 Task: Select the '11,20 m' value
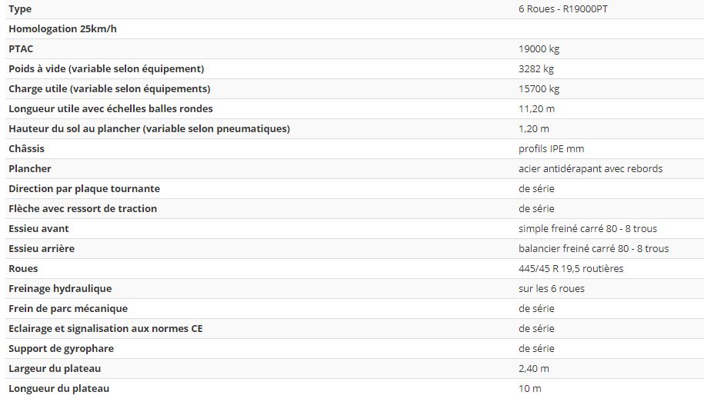(536, 109)
